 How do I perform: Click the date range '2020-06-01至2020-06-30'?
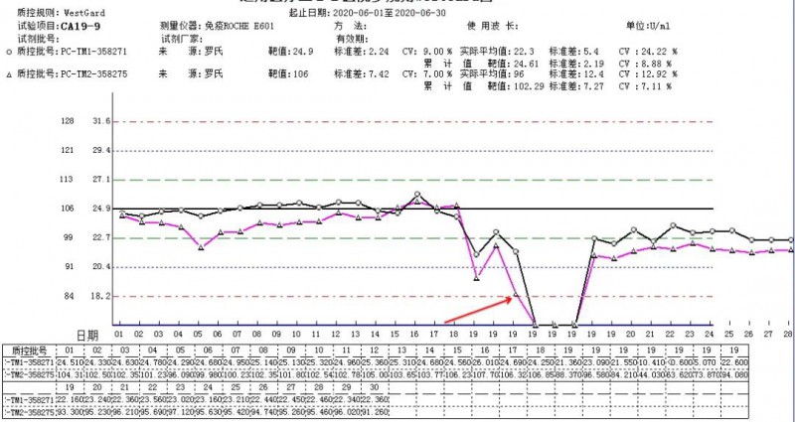click(x=388, y=13)
